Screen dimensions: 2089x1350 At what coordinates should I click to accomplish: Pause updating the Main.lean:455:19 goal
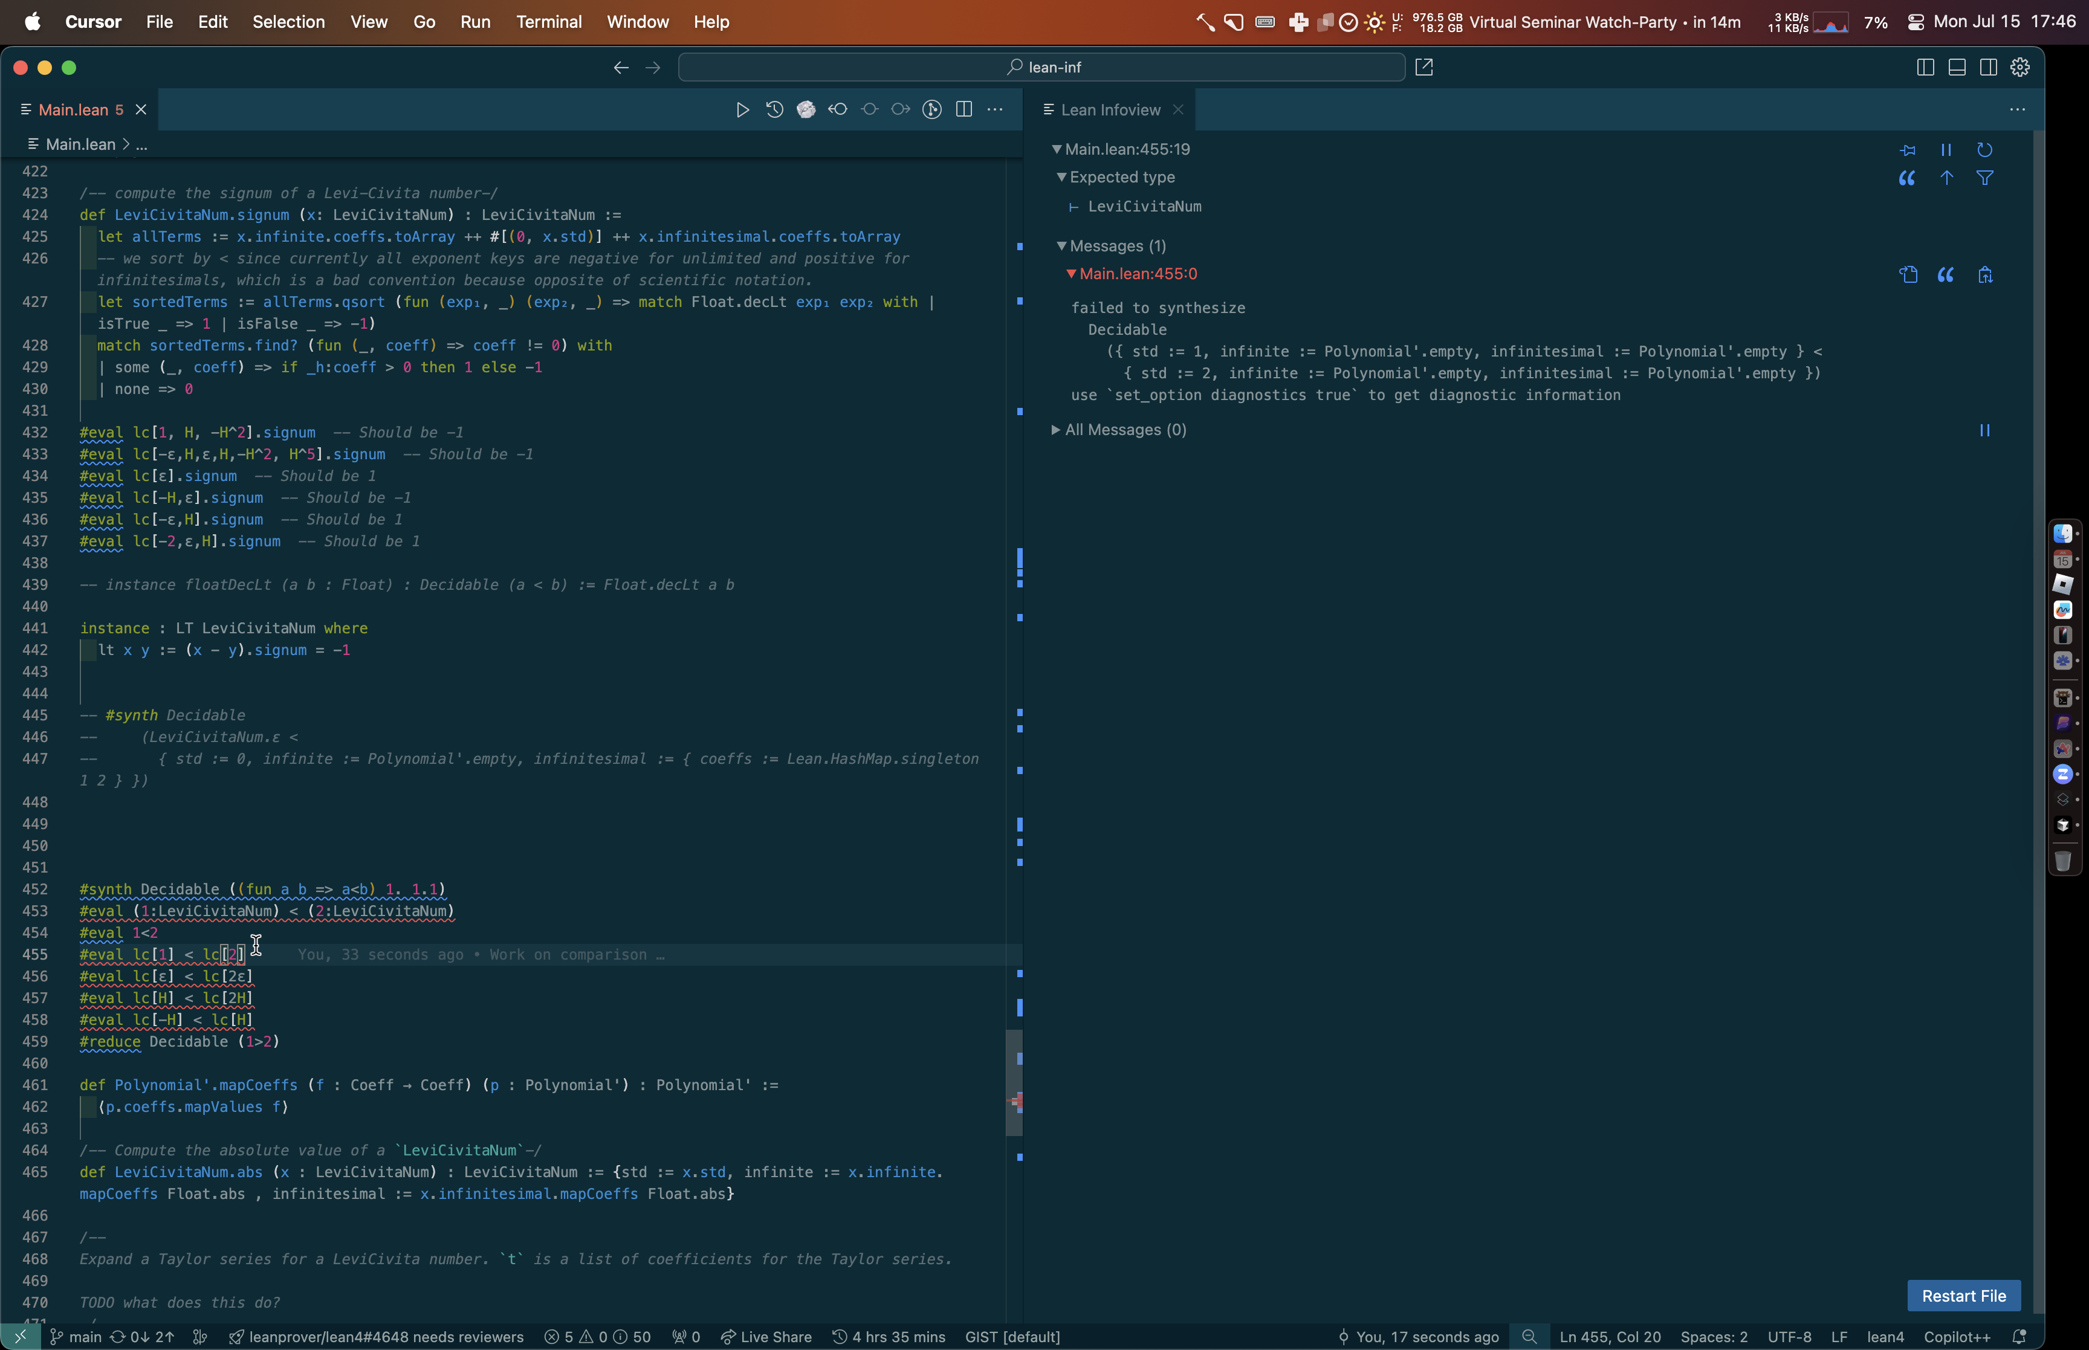click(1946, 150)
